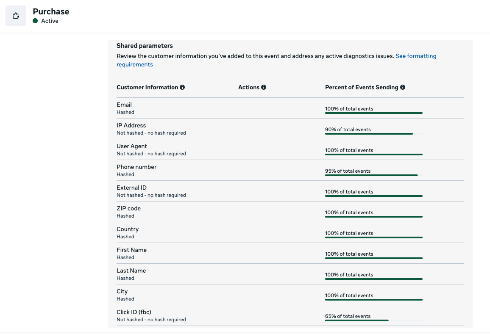Select the Click ID (fbc) row label
Screen dimensions: 490x334
tap(134, 312)
